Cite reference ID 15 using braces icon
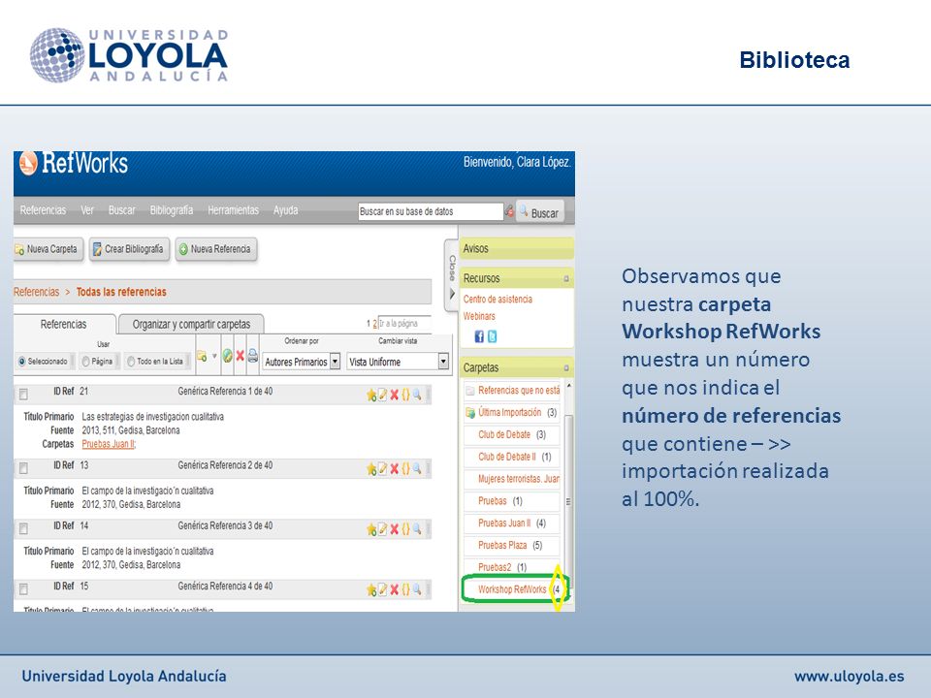The height and width of the screenshot is (698, 931). click(x=405, y=589)
